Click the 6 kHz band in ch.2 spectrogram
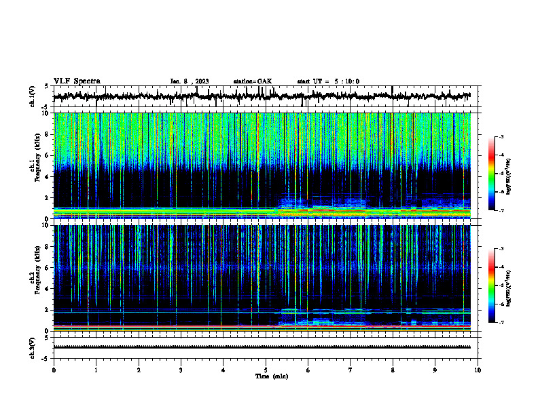 coord(262,268)
